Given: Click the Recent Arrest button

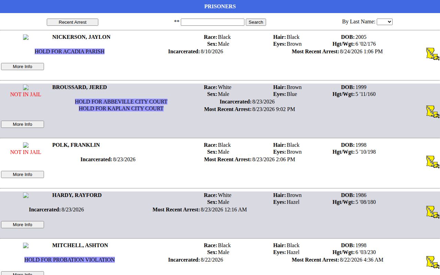Looking at the screenshot, I should (x=73, y=22).
